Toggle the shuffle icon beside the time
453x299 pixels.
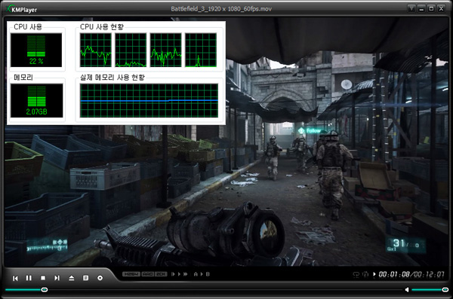[x=365, y=274]
